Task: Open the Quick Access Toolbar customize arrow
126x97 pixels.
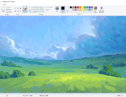Action: point(1,1)
